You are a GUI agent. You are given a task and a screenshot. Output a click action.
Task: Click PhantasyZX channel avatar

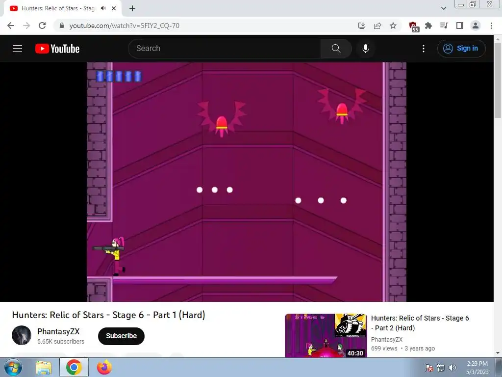coord(22,335)
